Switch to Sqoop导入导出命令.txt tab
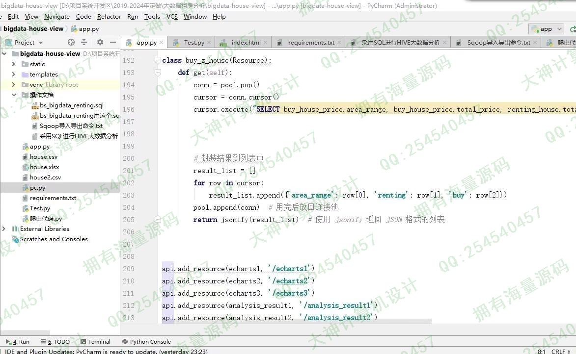 click(x=495, y=43)
